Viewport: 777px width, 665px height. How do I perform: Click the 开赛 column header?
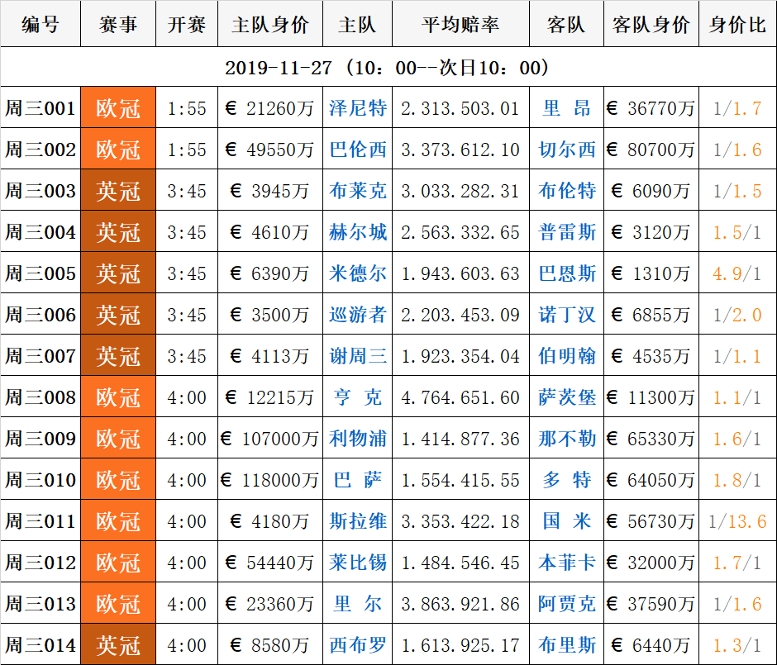pyautogui.click(x=187, y=24)
